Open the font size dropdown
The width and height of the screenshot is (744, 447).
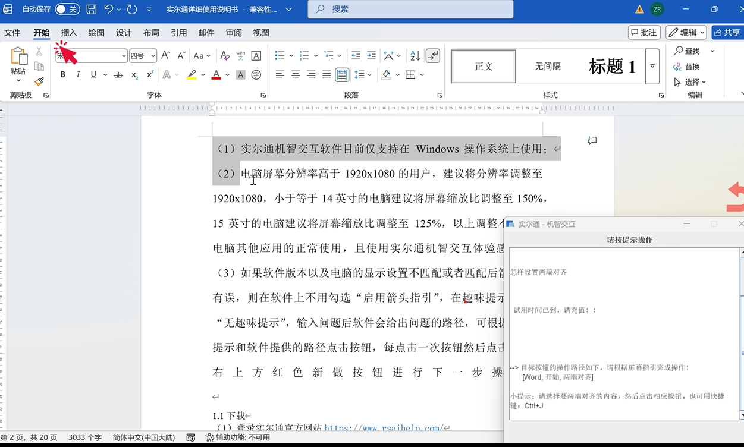153,56
